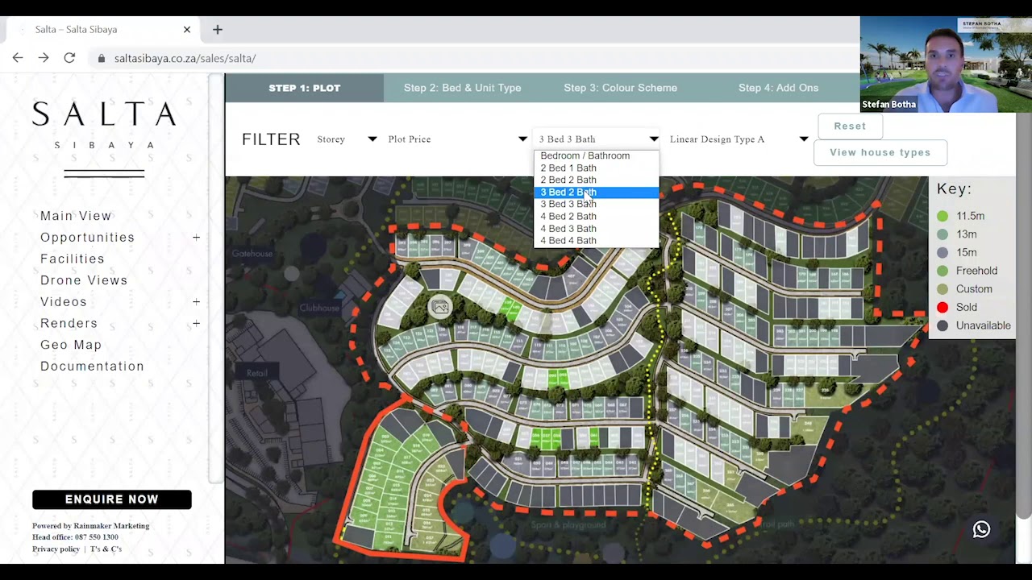Click the Retail label on the map

(x=257, y=373)
